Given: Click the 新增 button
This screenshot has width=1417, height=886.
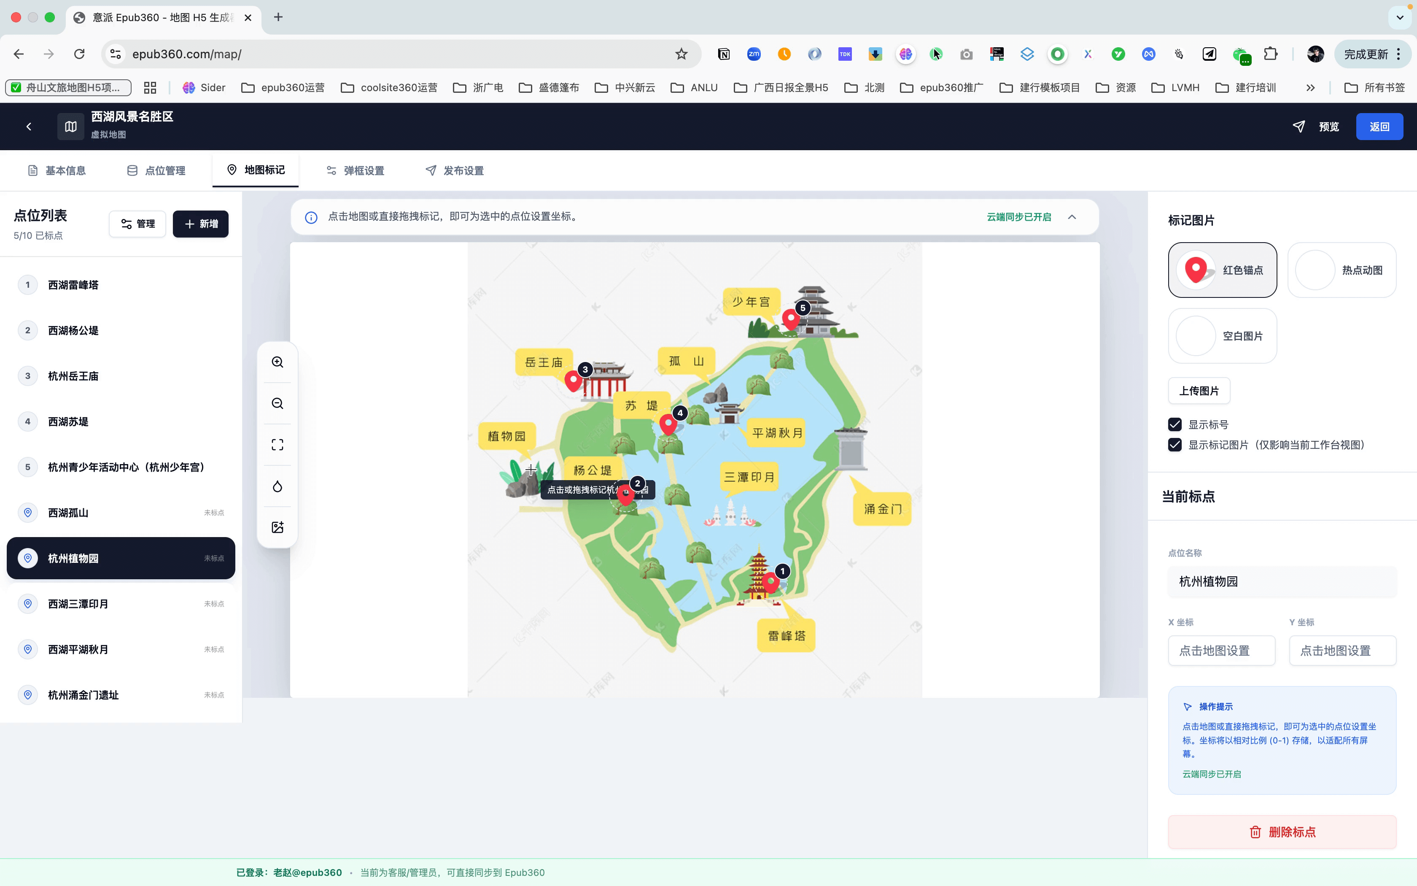Looking at the screenshot, I should [201, 224].
